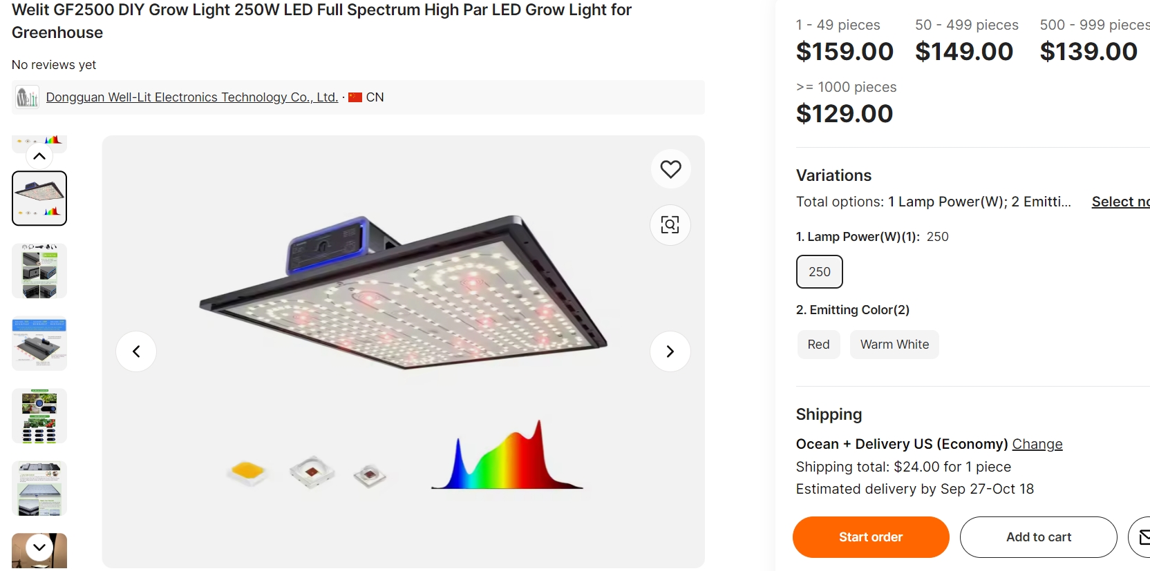Click the China flag icon

(x=355, y=97)
